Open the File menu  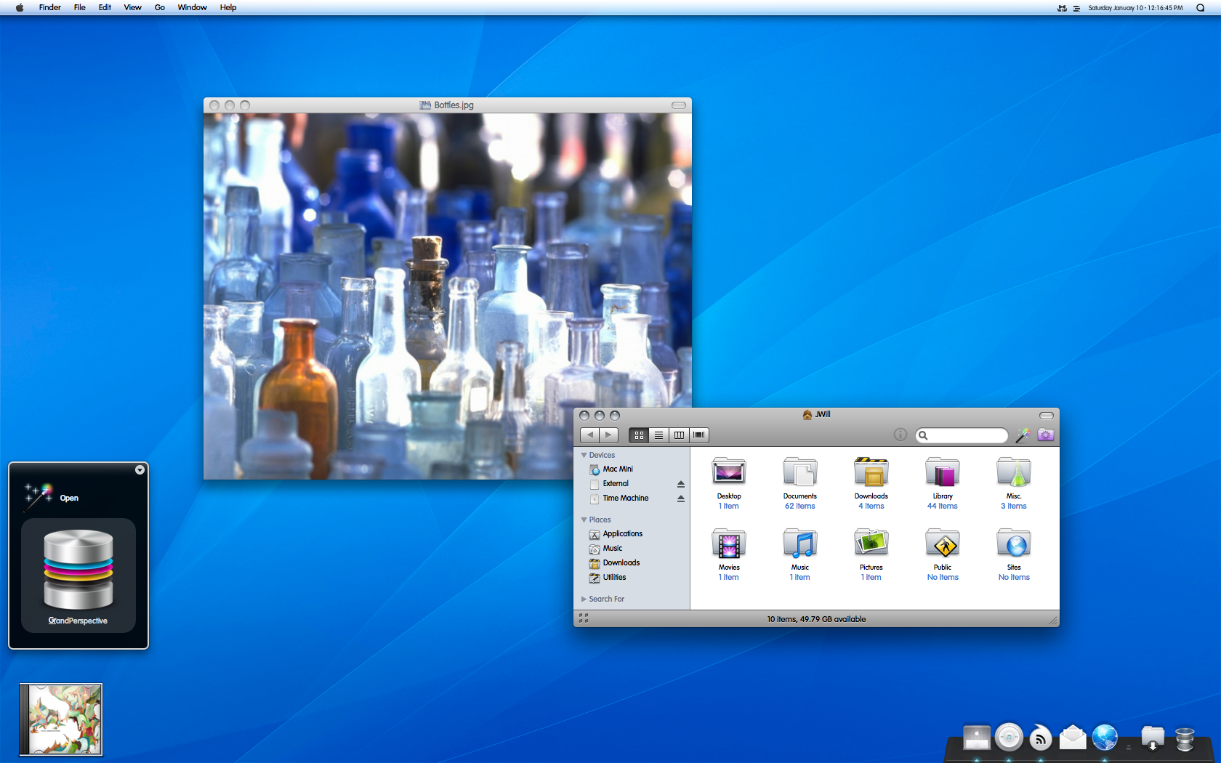(x=80, y=7)
